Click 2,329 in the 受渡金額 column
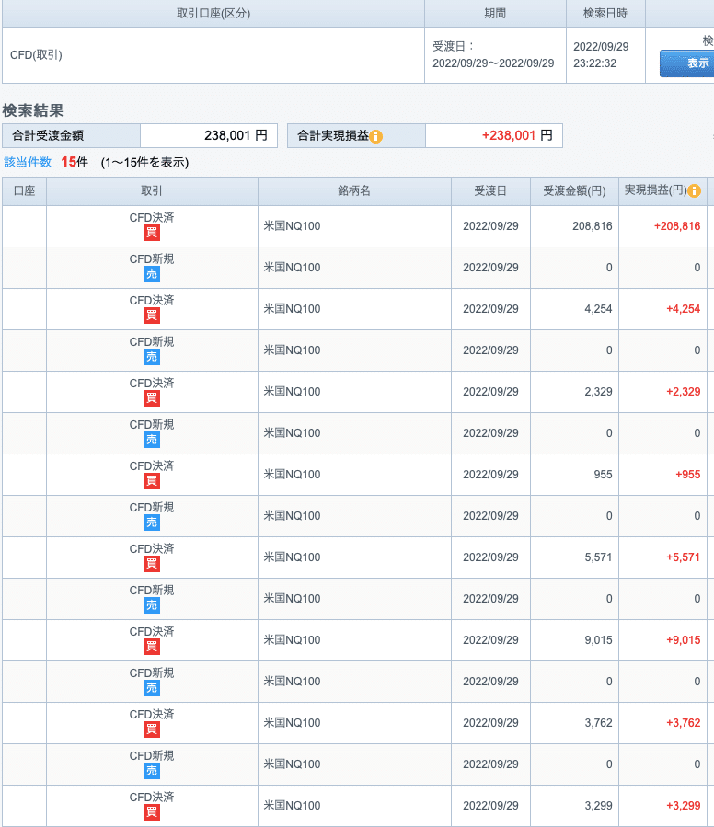Image resolution: width=714 pixels, height=827 pixels. point(598,392)
